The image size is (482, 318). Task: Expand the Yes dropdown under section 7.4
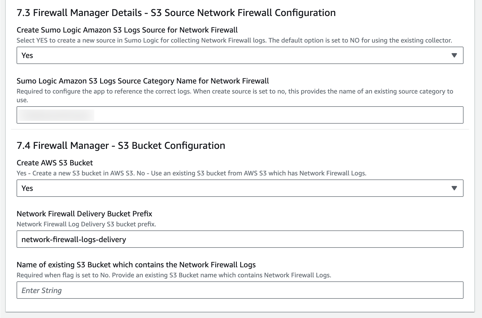pos(239,188)
